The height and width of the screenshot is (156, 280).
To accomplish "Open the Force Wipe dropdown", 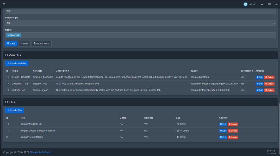I will 140,23.
